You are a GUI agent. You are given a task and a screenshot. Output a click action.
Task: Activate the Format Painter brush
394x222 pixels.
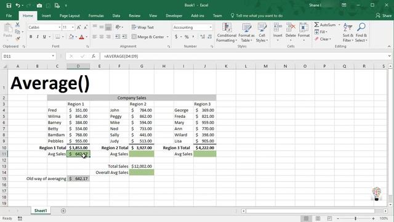(17, 38)
